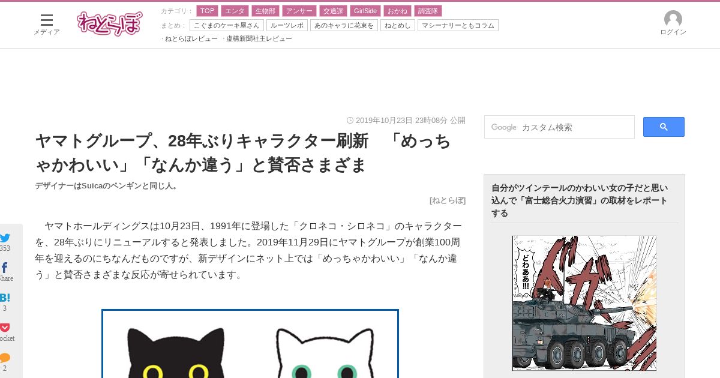Viewport: 720px width, 378px height.
Task: Click the [ねとらぼ] source link
Action: pyautogui.click(x=448, y=200)
